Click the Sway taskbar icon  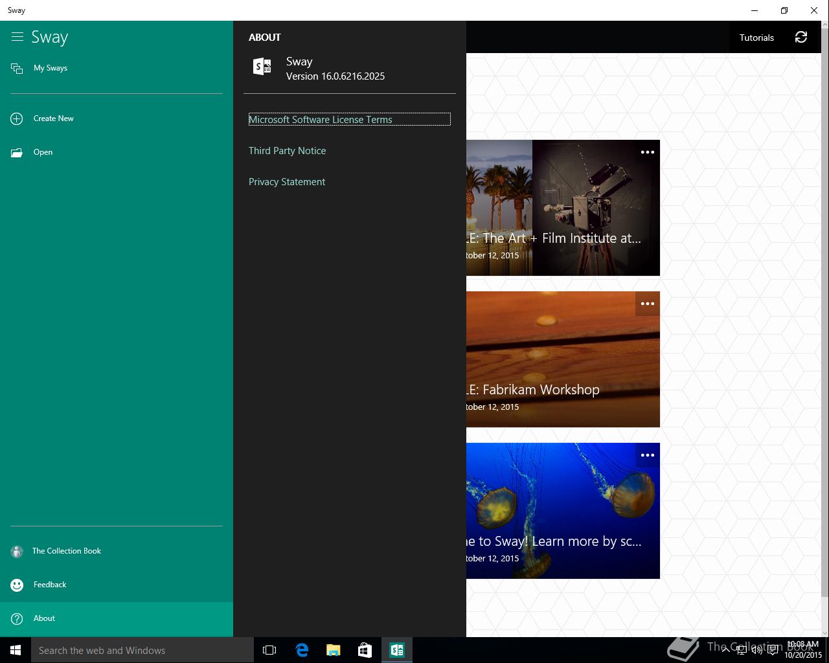(397, 650)
